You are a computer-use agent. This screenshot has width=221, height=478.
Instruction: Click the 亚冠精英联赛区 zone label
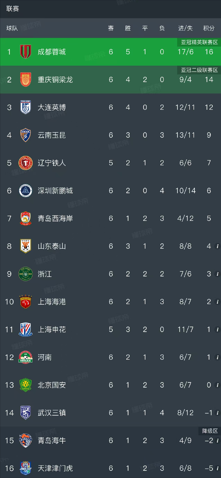[x=199, y=42]
